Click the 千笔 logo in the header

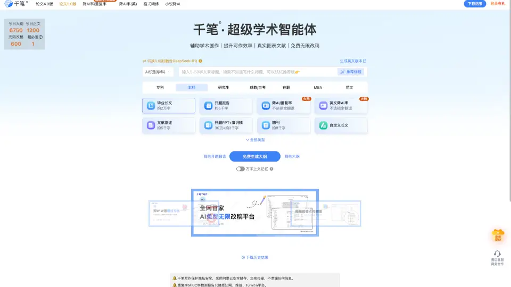point(16,4)
